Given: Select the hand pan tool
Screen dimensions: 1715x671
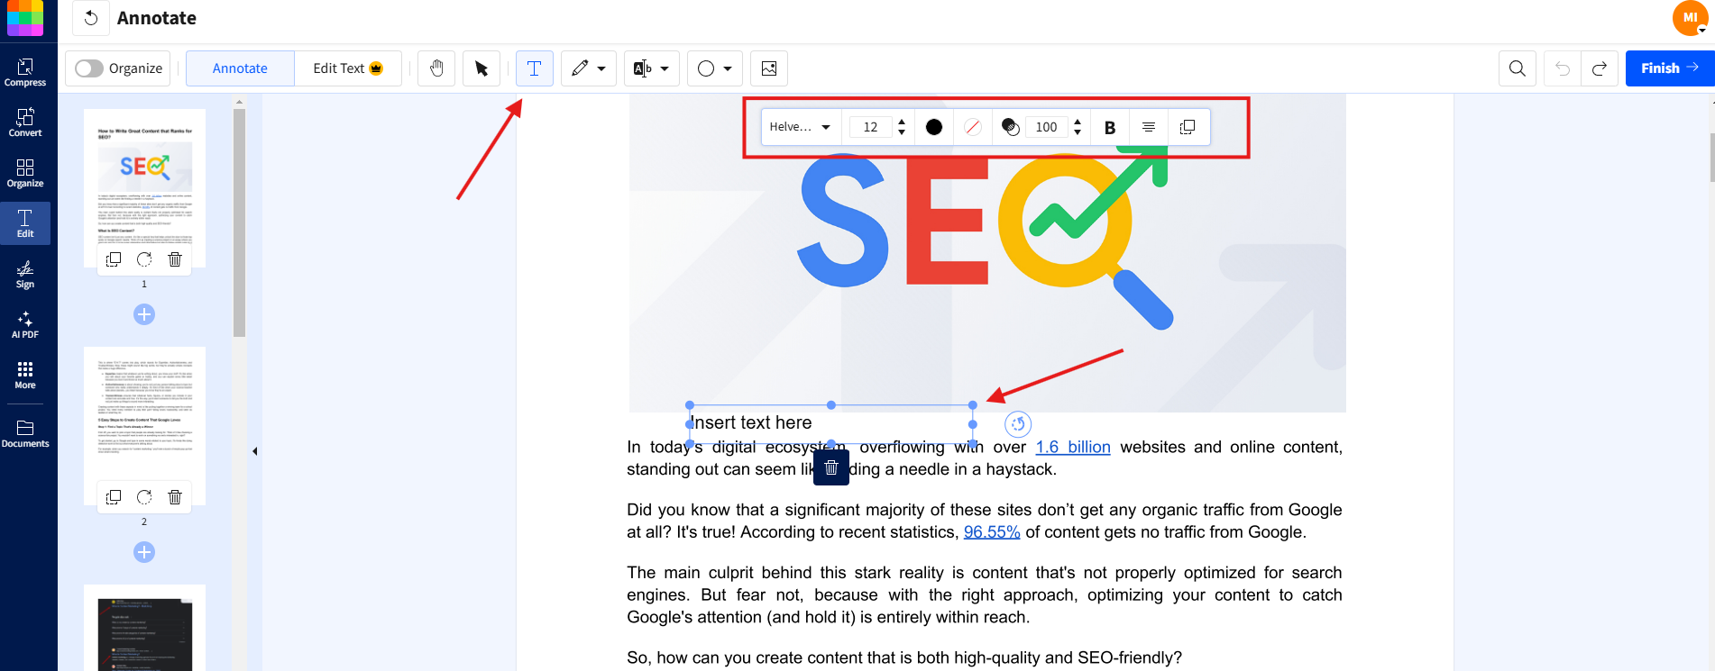Looking at the screenshot, I should [x=436, y=68].
